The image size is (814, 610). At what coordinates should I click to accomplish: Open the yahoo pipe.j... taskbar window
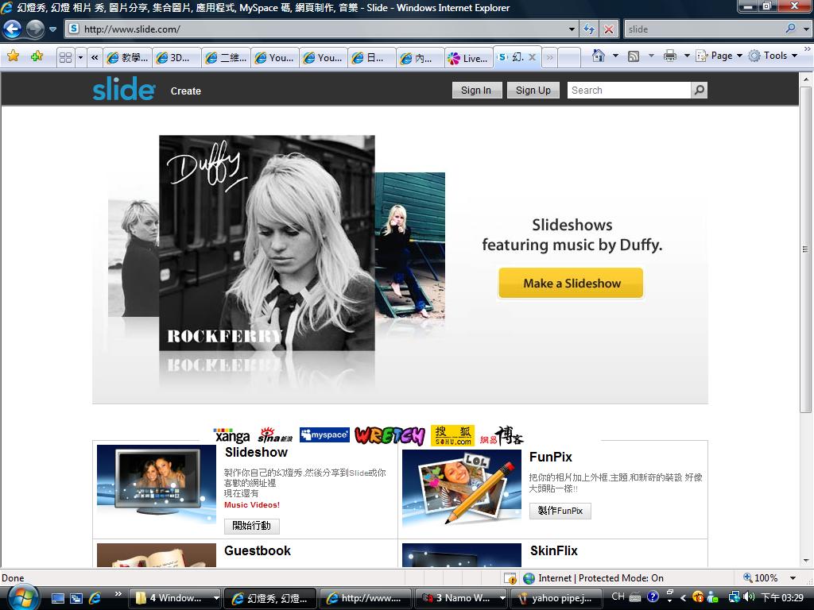point(556,598)
